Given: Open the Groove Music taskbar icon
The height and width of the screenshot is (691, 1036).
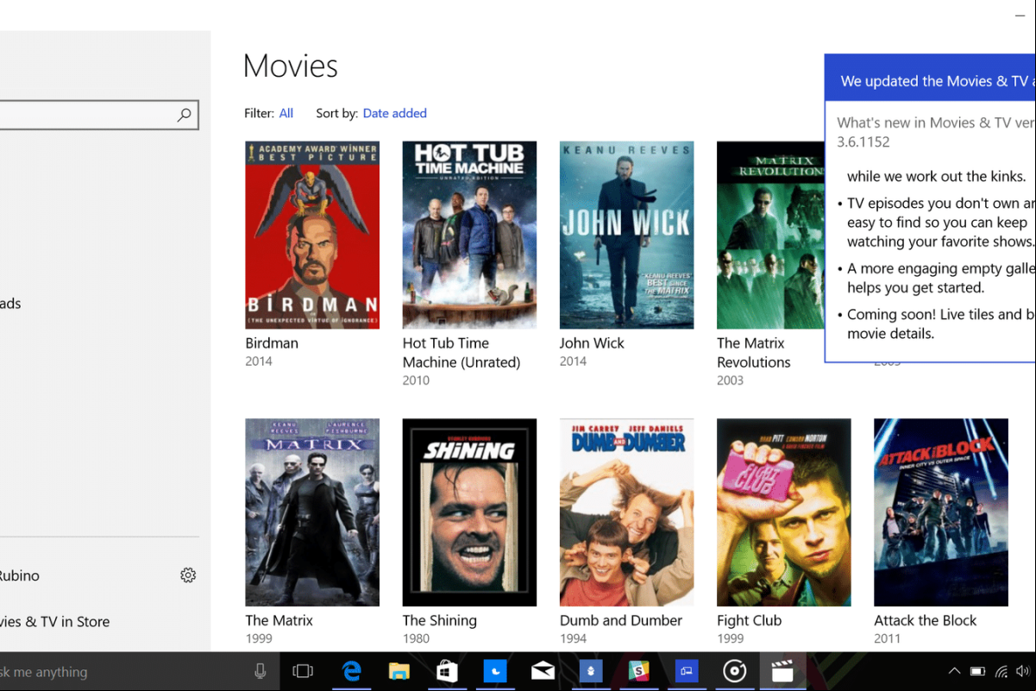Looking at the screenshot, I should (735, 671).
